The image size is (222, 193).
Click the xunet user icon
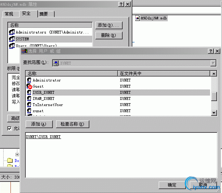(x=29, y=111)
